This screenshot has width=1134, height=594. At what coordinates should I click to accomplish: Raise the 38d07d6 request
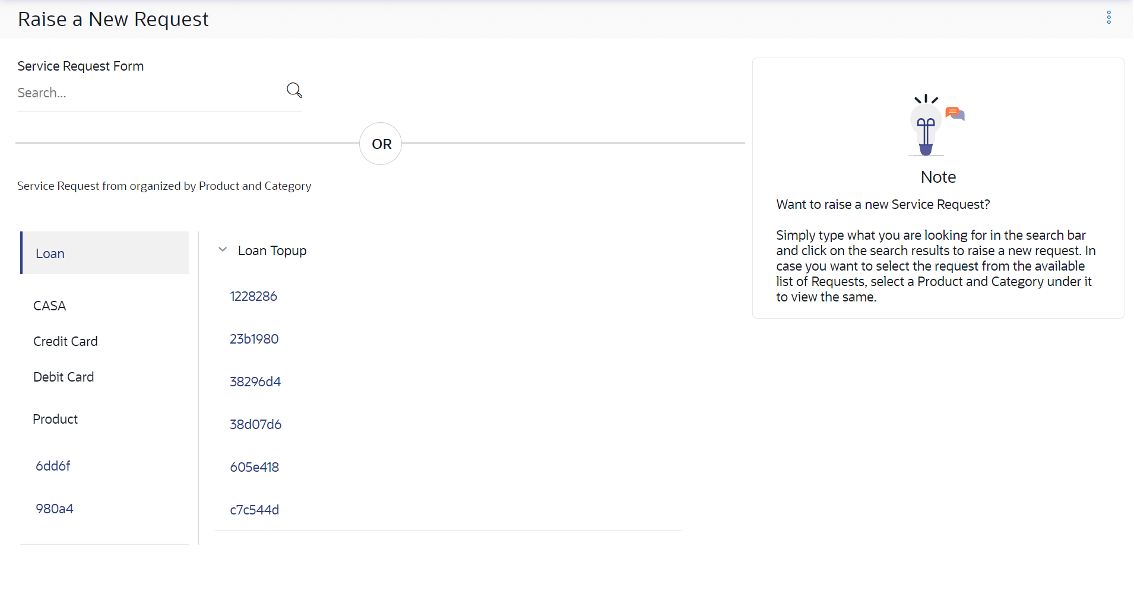point(255,424)
